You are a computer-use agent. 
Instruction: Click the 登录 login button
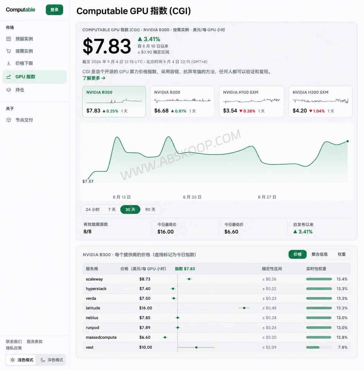click(x=54, y=10)
